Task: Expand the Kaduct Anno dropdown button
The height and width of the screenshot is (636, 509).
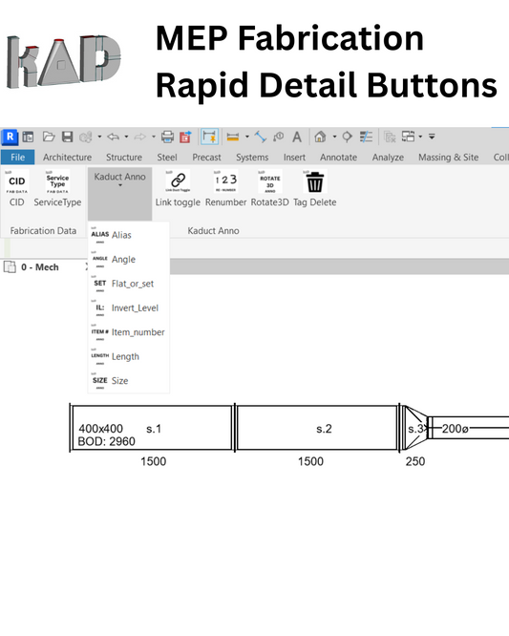Action: (119, 194)
